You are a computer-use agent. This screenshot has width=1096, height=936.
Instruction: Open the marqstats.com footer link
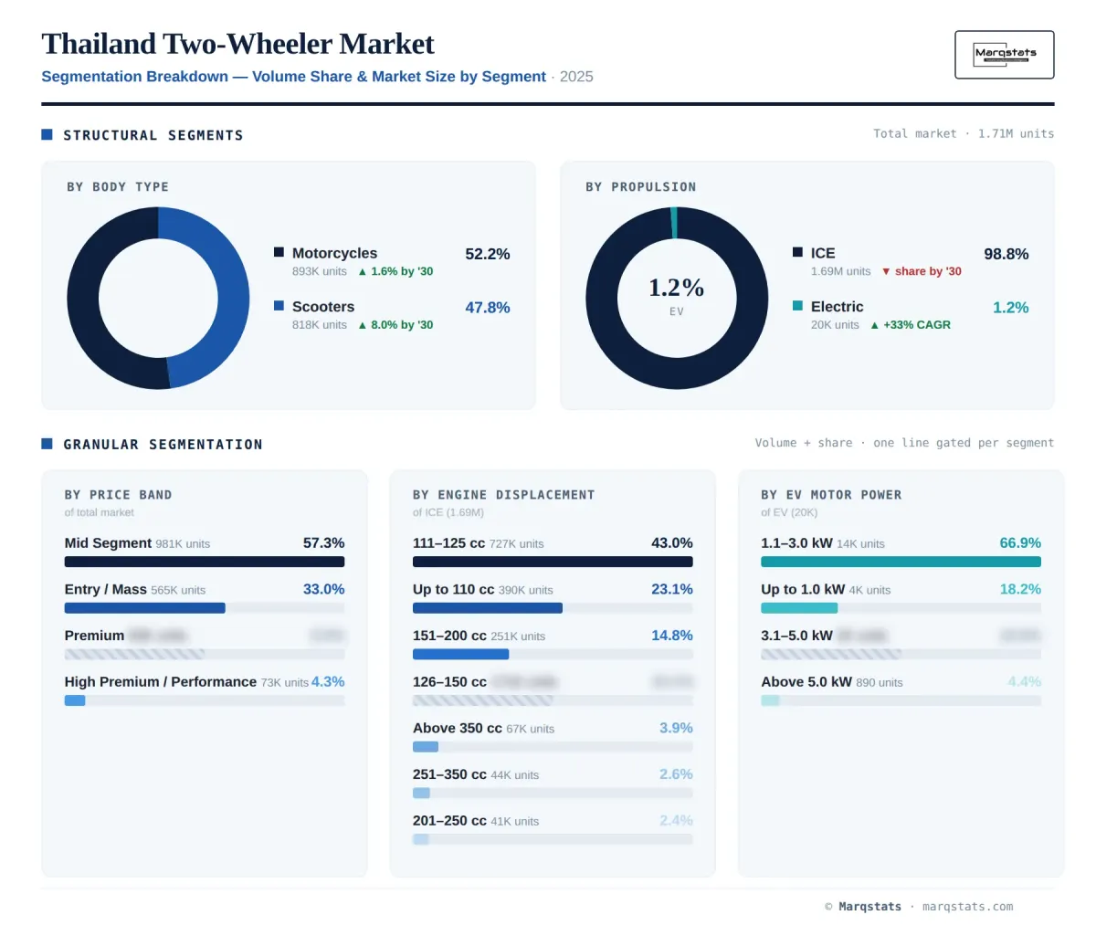click(x=967, y=907)
